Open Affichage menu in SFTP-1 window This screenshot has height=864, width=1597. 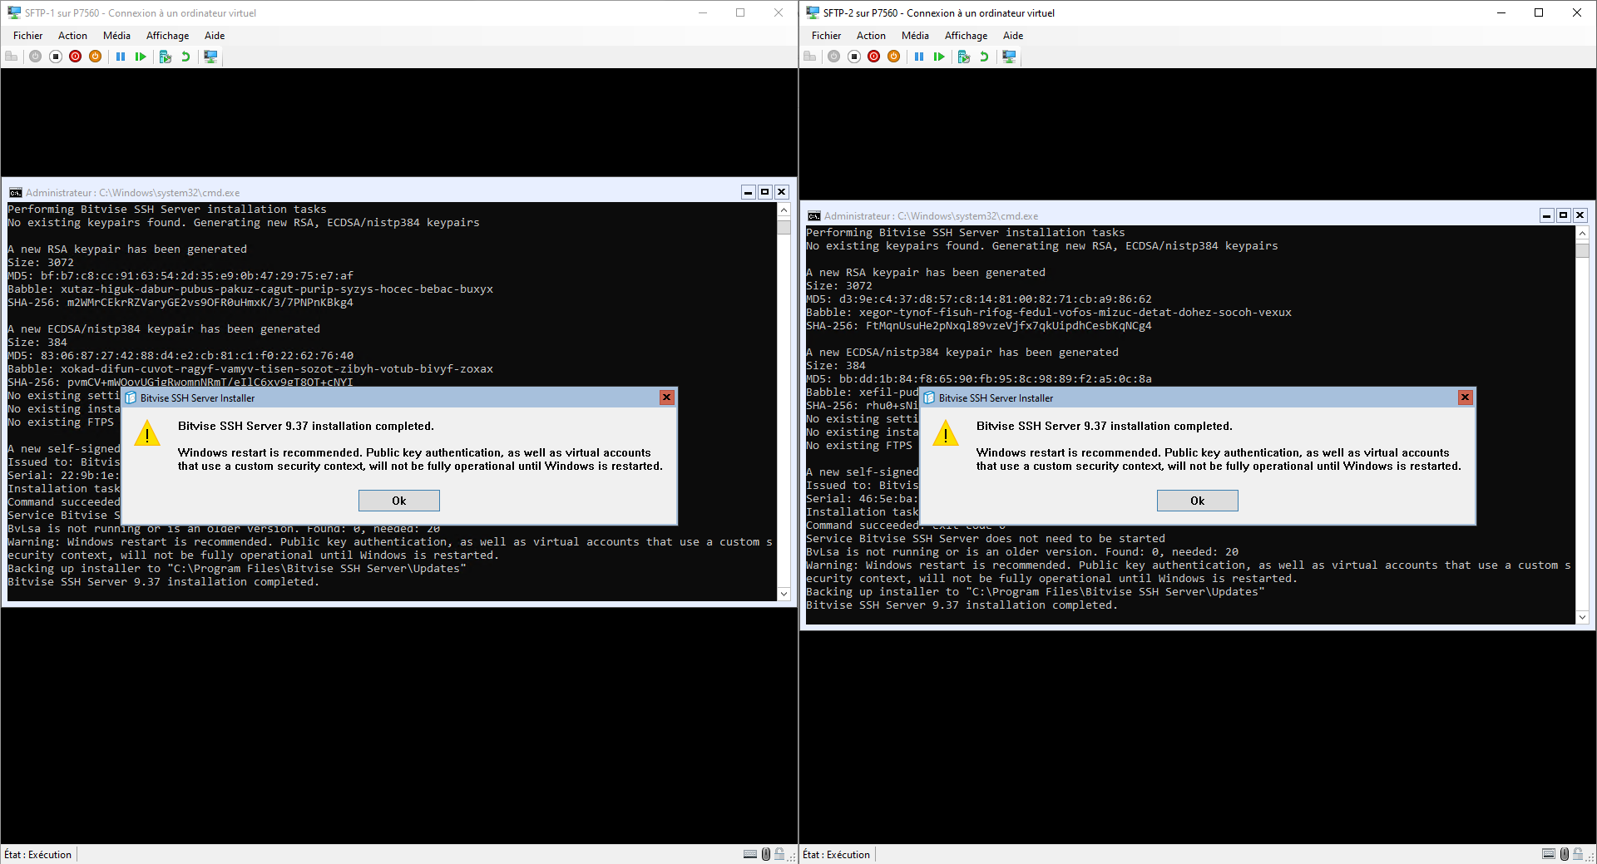(167, 36)
